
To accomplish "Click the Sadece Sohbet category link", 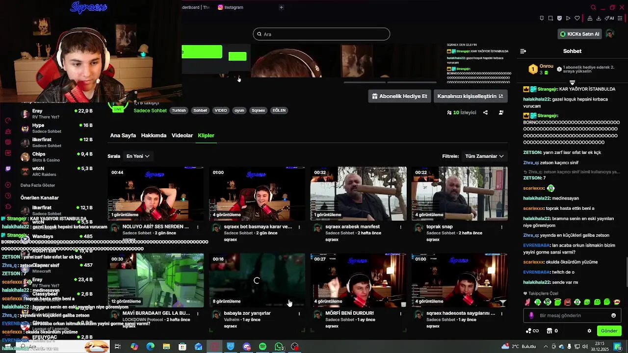I will pyautogui.click(x=150, y=111).
